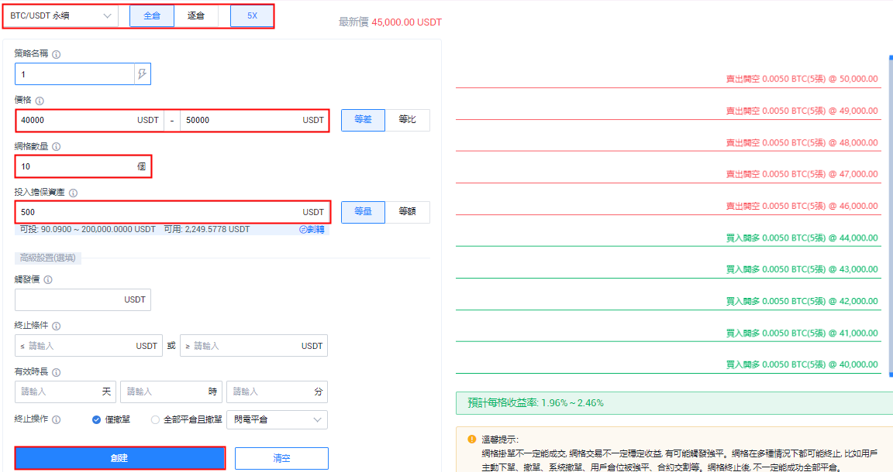Click the latest price 45,000.00 USDT
The image size is (893, 472).
407,22
